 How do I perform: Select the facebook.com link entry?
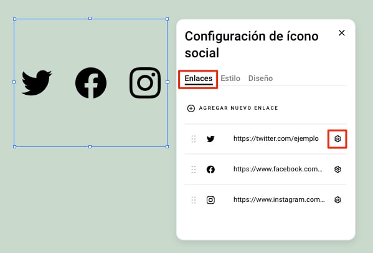coord(278,169)
